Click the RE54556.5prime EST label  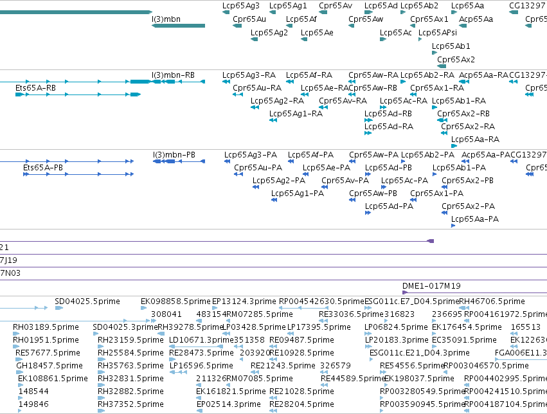[x=411, y=366]
